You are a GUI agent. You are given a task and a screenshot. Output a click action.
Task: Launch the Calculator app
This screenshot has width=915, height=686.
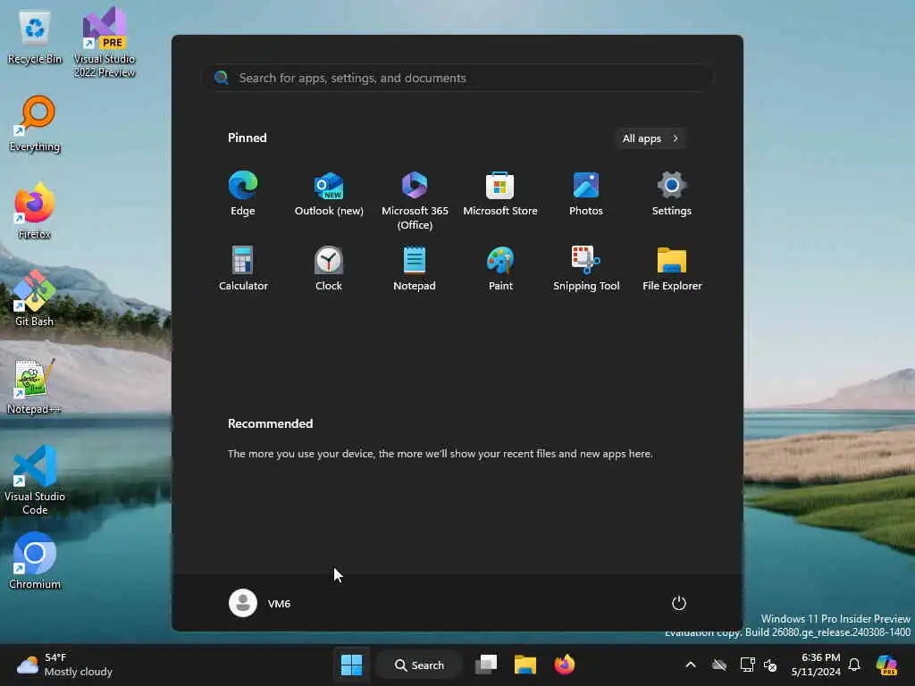[x=243, y=269]
